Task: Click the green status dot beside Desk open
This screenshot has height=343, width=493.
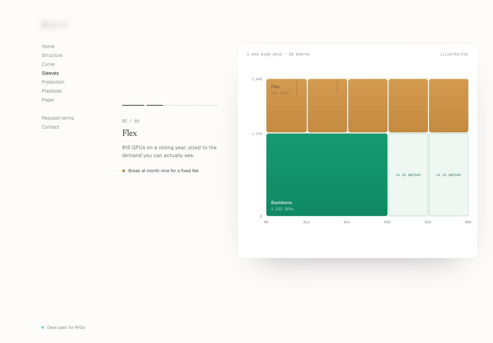Action: point(43,328)
